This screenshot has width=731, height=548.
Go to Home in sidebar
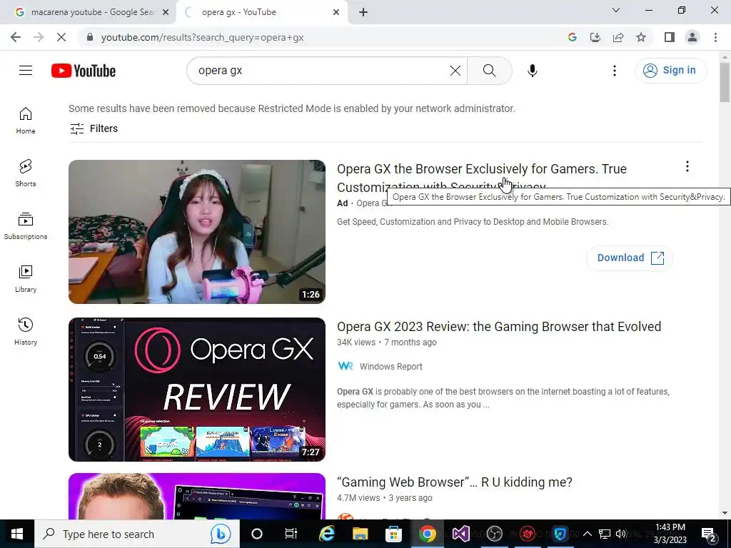26,121
